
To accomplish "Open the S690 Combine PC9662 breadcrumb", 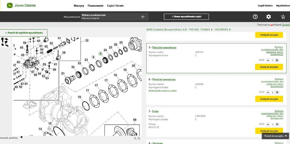I will [x=178, y=29].
